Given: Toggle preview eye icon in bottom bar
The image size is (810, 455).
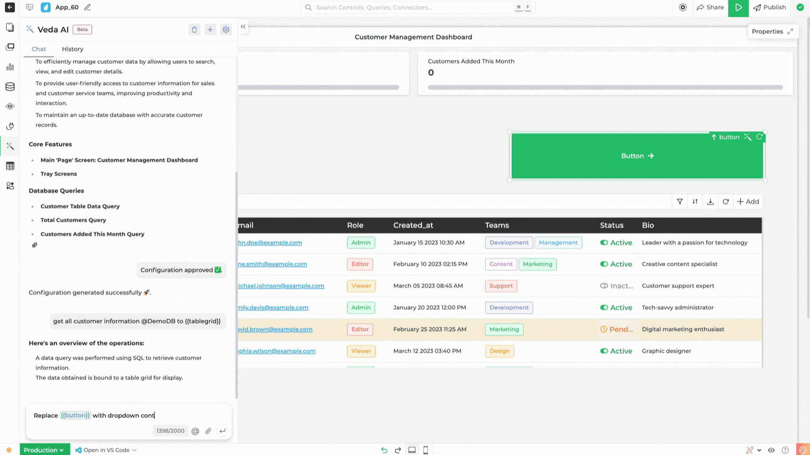Looking at the screenshot, I should pyautogui.click(x=771, y=450).
